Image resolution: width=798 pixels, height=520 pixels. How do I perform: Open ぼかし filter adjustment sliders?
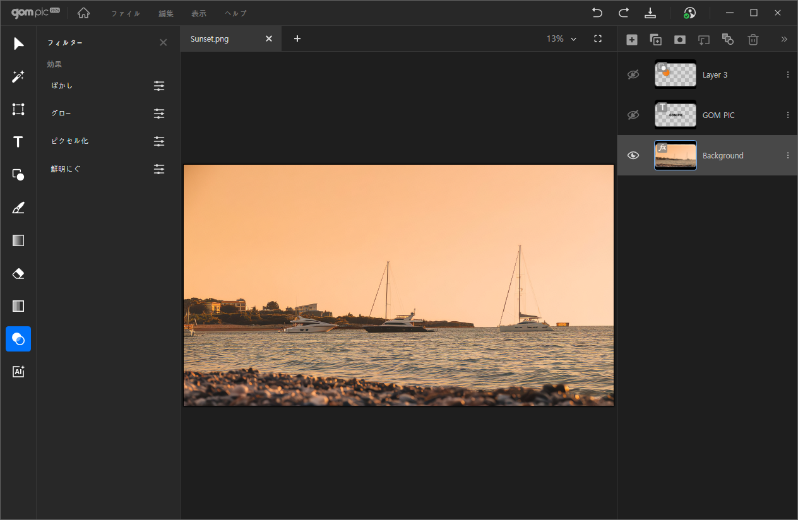click(159, 86)
